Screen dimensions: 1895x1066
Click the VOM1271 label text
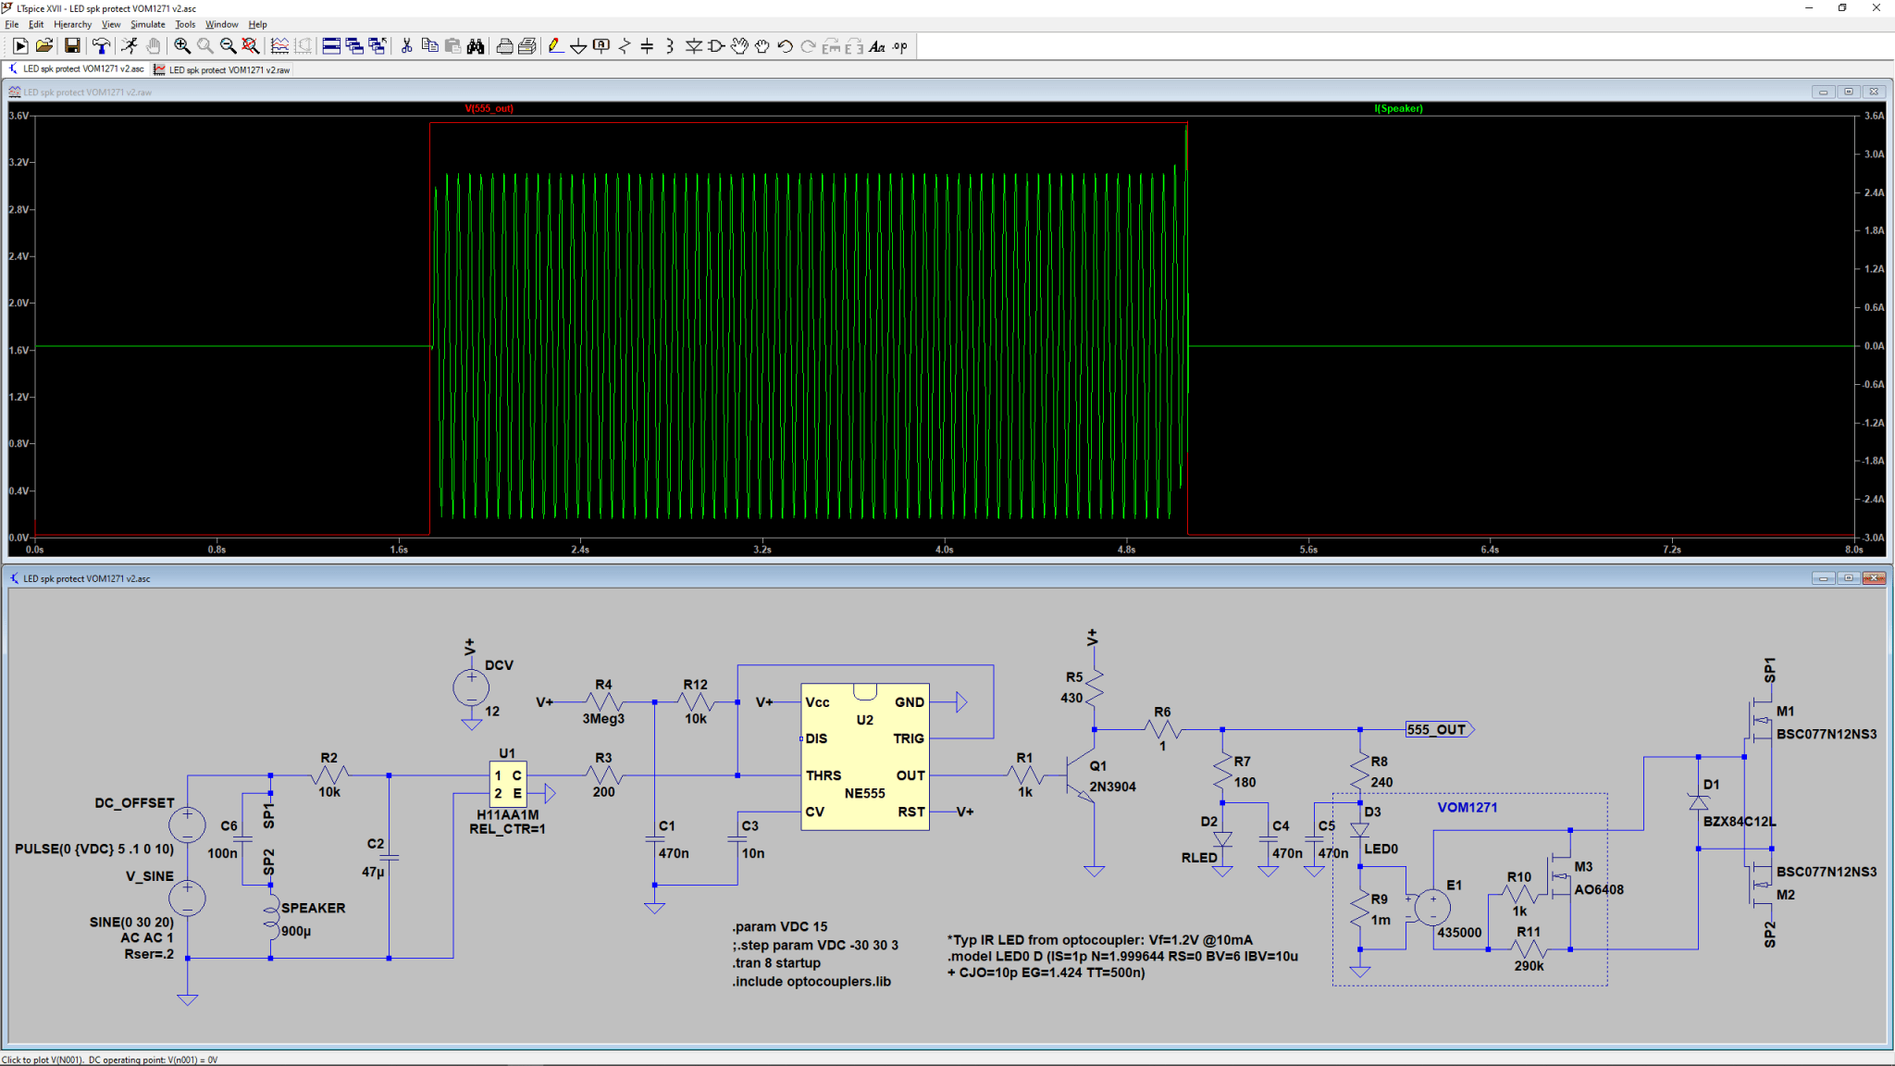(1468, 807)
